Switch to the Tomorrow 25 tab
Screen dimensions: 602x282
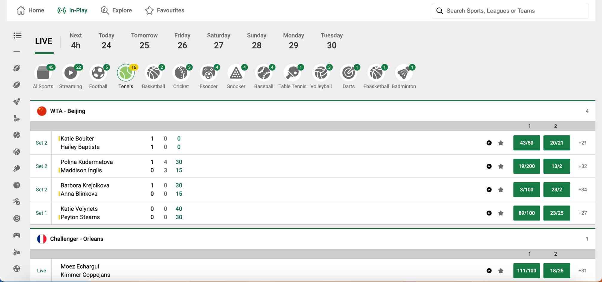[144, 41]
